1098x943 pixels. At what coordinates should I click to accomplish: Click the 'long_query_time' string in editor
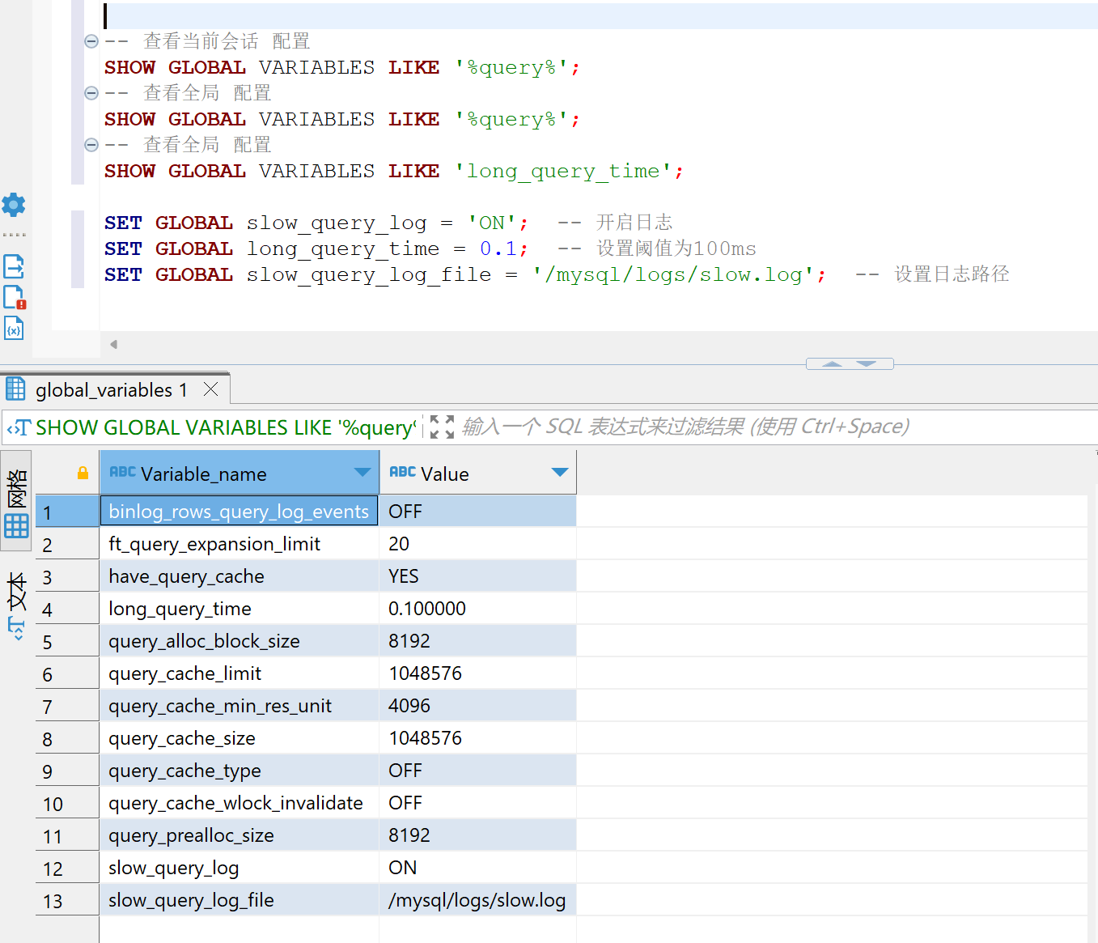pyautogui.click(x=563, y=171)
